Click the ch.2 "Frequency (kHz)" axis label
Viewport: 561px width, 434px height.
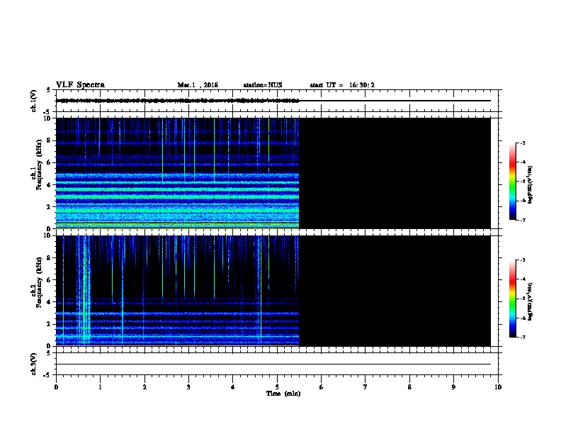(39, 282)
